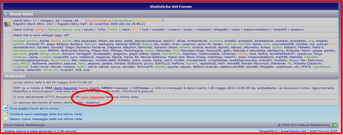Viewport: 343px width, 135px height.
Task: Open the red nuovi messaggi link
Action: (92, 96)
